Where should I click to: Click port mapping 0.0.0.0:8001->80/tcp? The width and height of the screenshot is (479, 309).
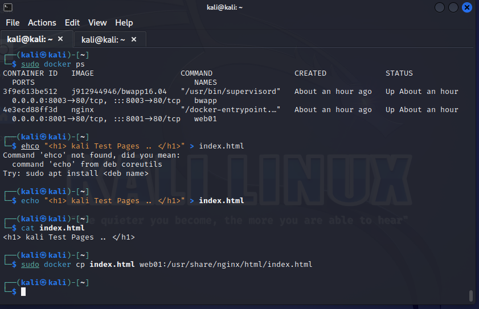pyautogui.click(x=59, y=119)
